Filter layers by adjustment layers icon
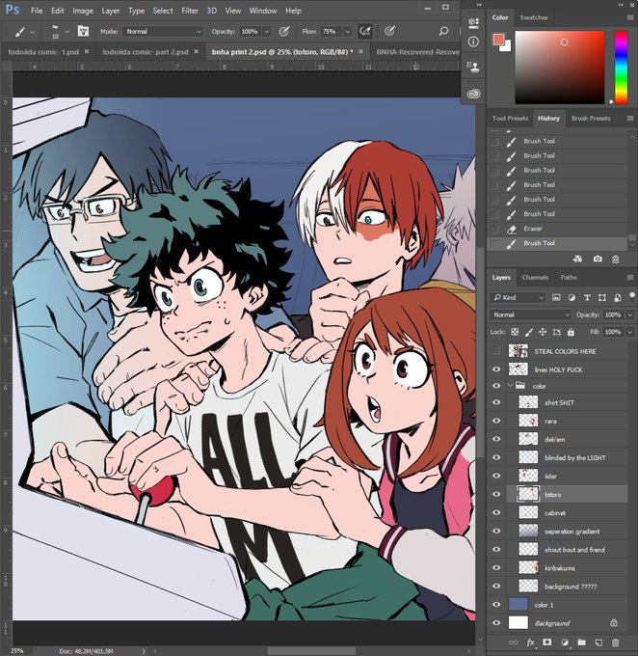Viewport: 638px width, 656px height. pos(572,297)
